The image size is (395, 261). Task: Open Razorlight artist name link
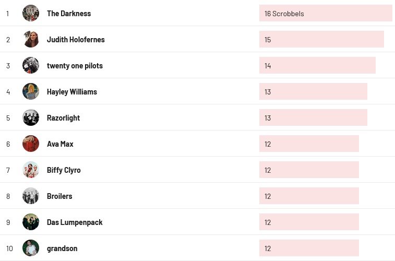pos(63,118)
